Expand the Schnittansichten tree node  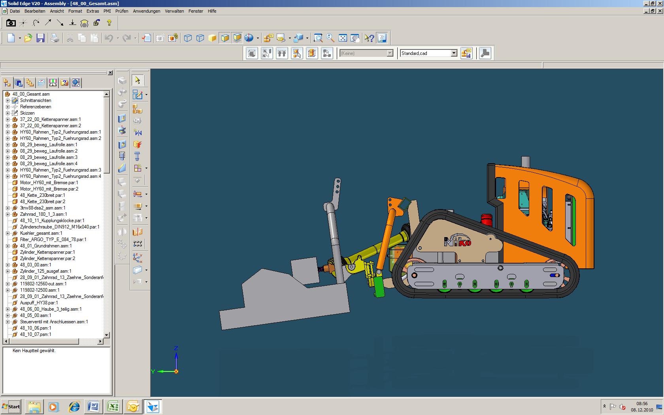8,100
